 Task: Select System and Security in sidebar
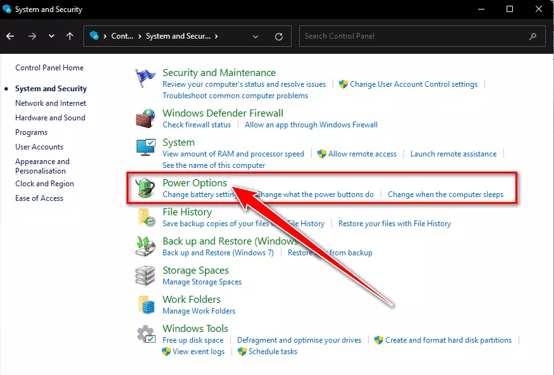tap(51, 89)
